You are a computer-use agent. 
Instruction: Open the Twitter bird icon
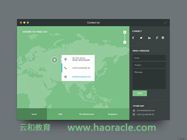141,38
